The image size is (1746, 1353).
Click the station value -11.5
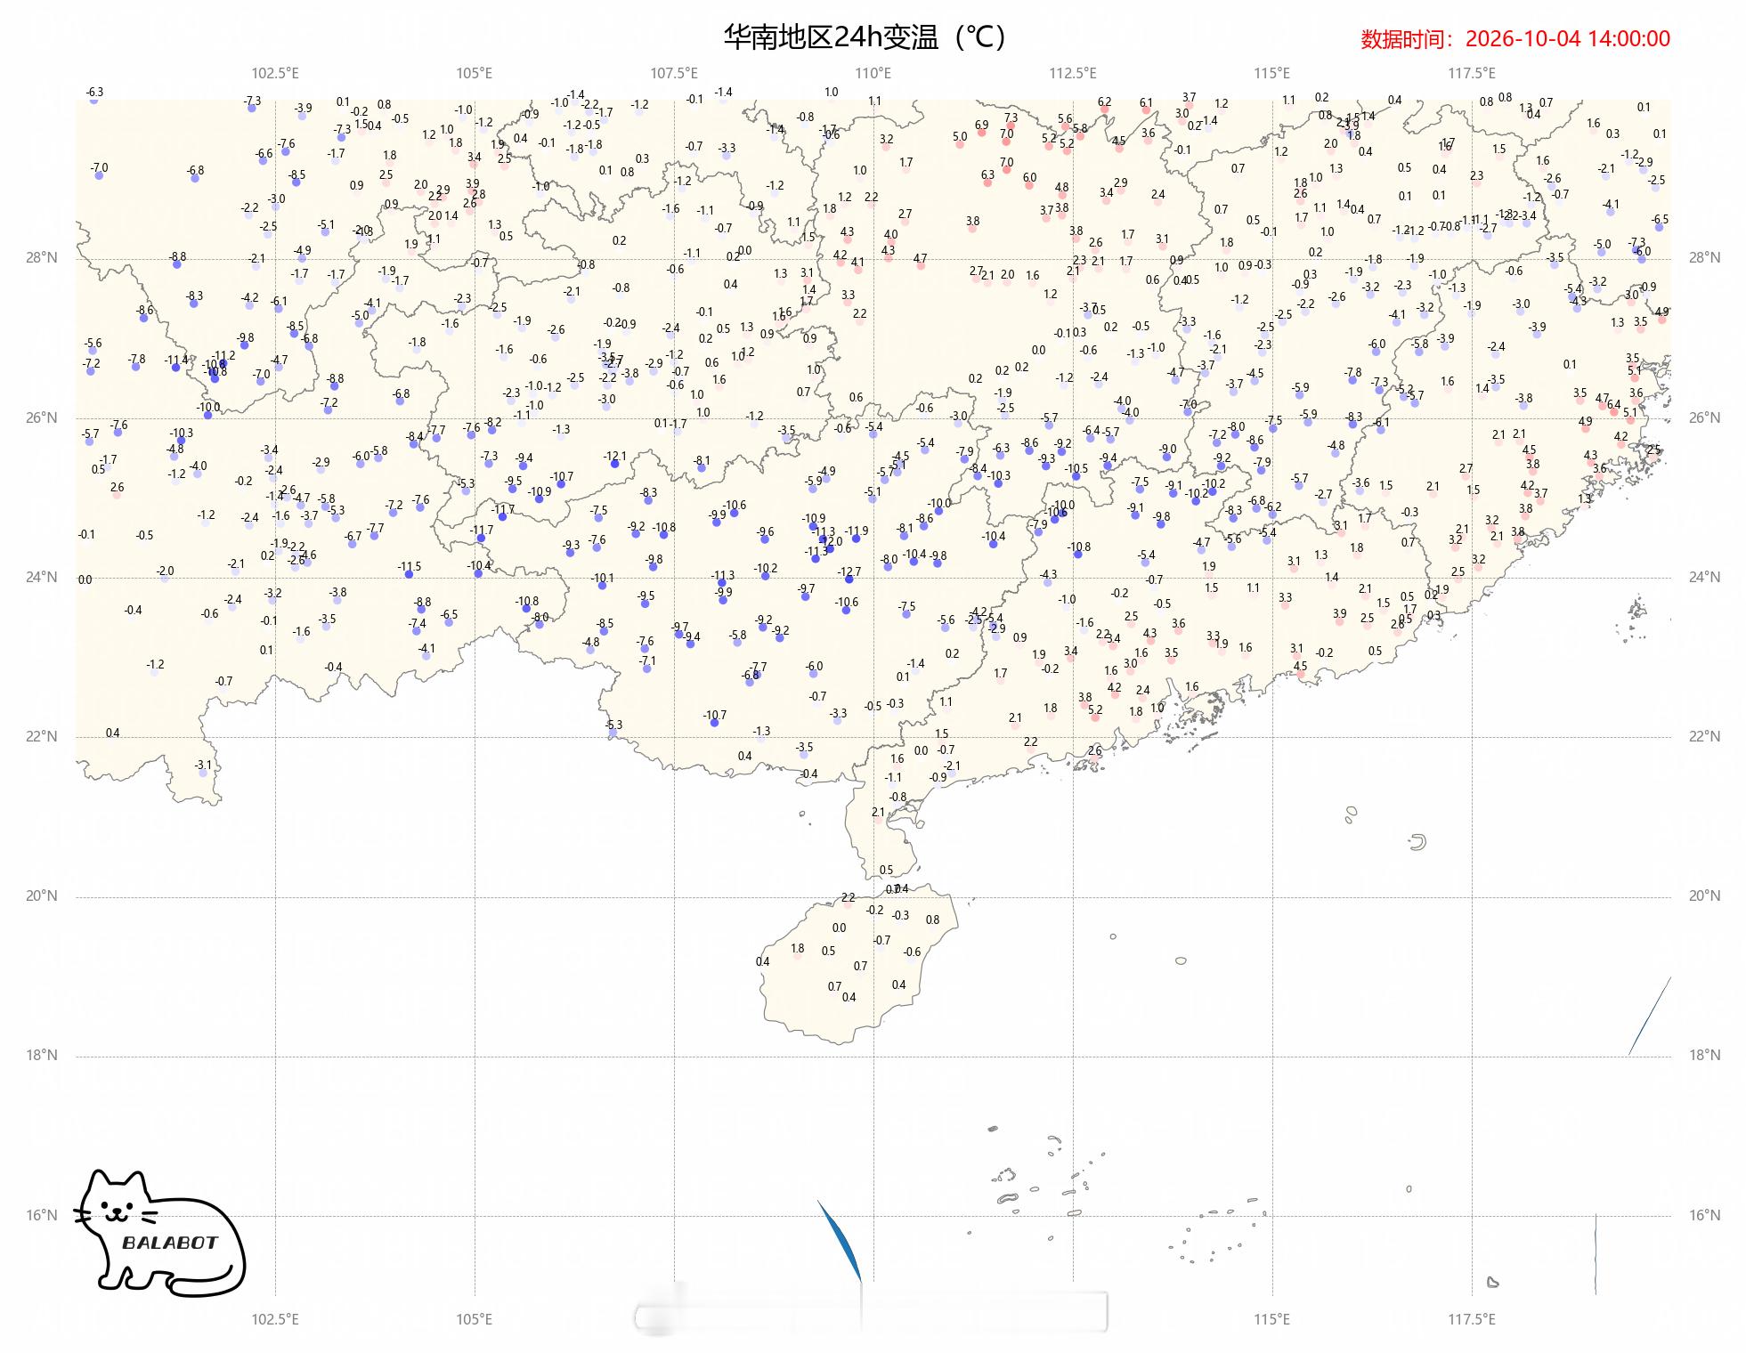pyautogui.click(x=410, y=567)
